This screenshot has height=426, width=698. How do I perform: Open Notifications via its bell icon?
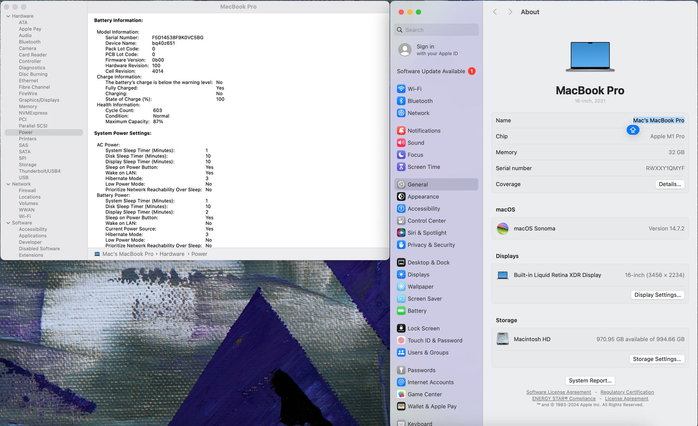click(x=401, y=131)
